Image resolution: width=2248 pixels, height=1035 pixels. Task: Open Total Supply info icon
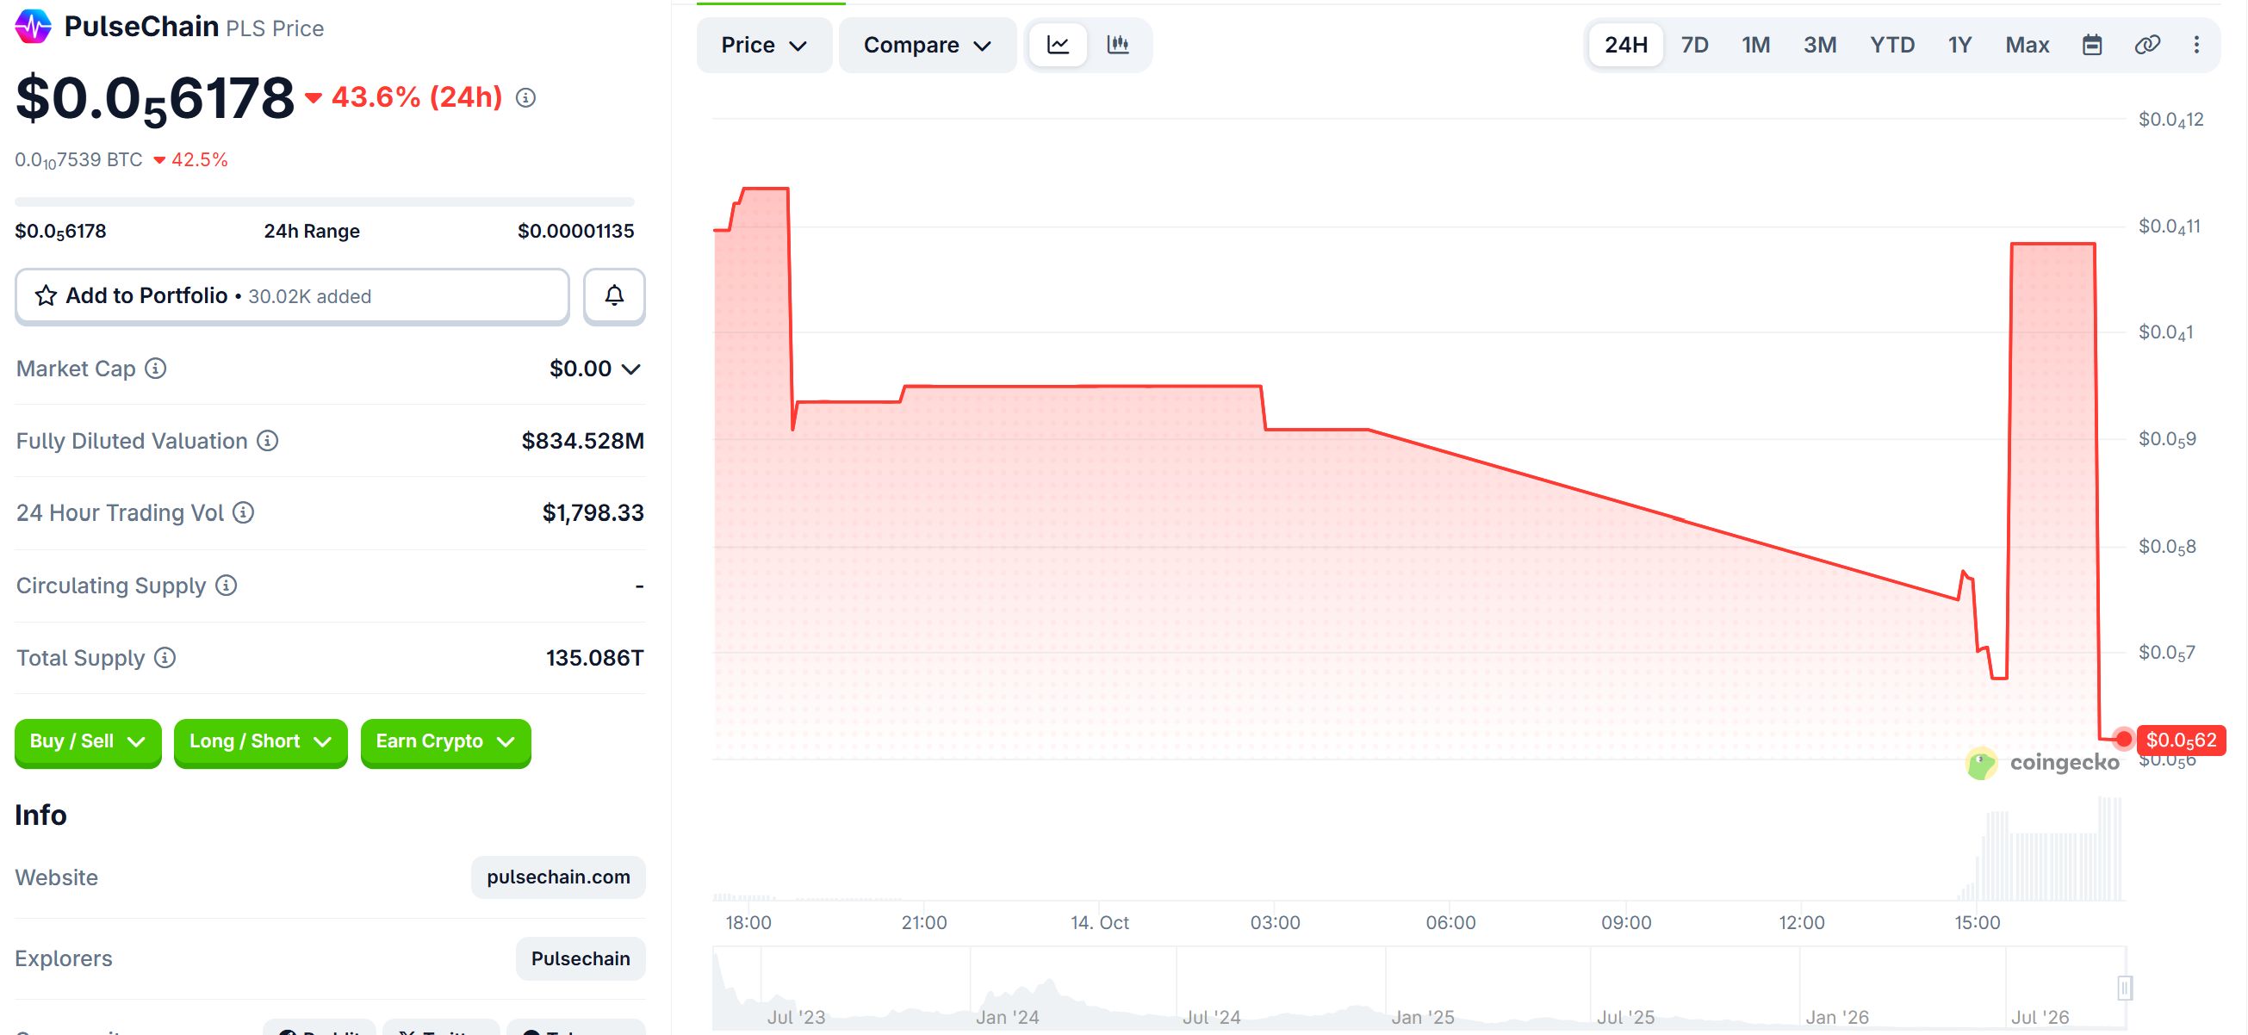pyautogui.click(x=165, y=657)
